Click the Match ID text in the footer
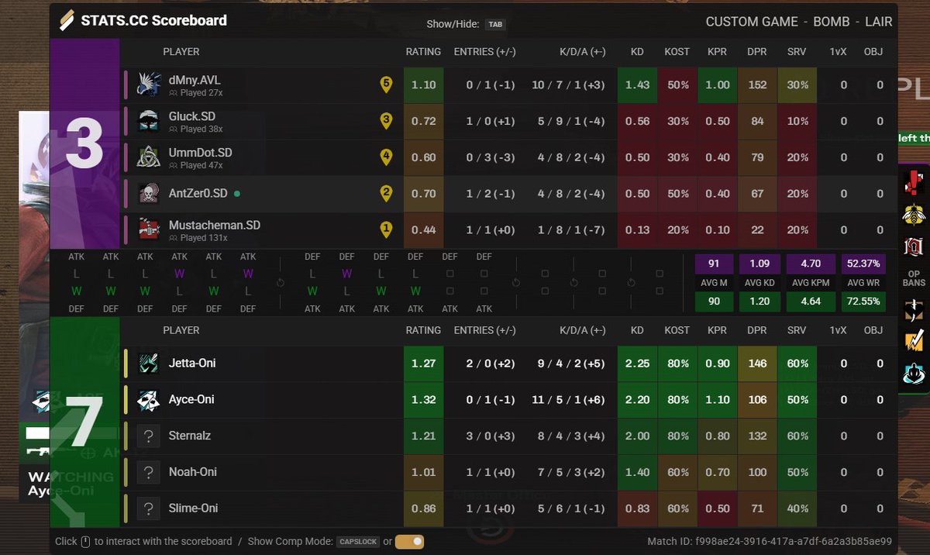 [x=770, y=541]
